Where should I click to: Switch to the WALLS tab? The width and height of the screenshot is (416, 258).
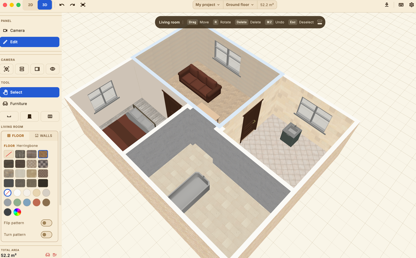pyautogui.click(x=44, y=136)
